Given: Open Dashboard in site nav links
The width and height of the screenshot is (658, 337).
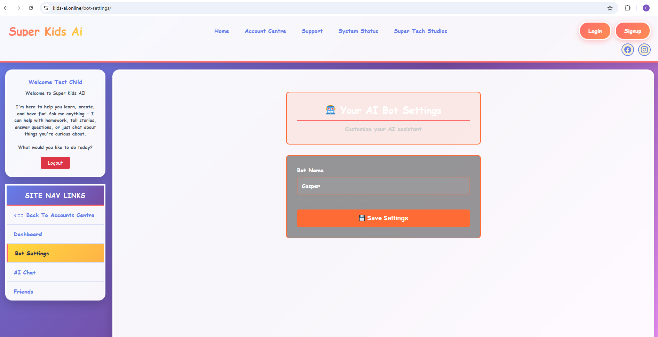Looking at the screenshot, I should pos(55,235).
